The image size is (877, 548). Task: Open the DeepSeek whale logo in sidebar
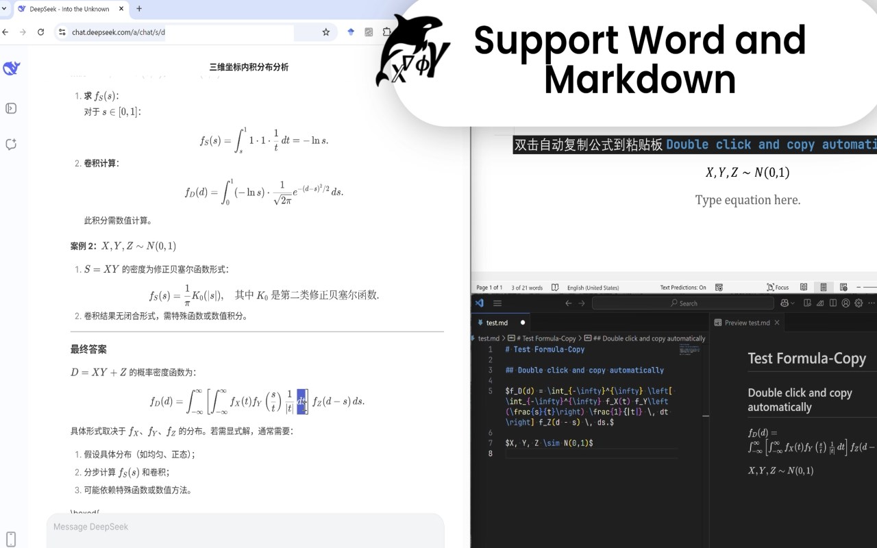(11, 68)
